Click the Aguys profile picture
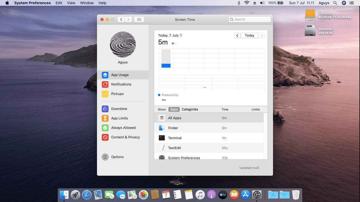Viewport: 360px width, 202px height. coord(123,44)
